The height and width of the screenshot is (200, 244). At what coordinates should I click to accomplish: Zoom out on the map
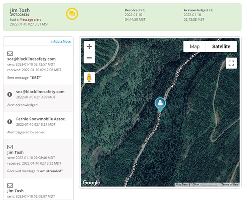(89, 58)
